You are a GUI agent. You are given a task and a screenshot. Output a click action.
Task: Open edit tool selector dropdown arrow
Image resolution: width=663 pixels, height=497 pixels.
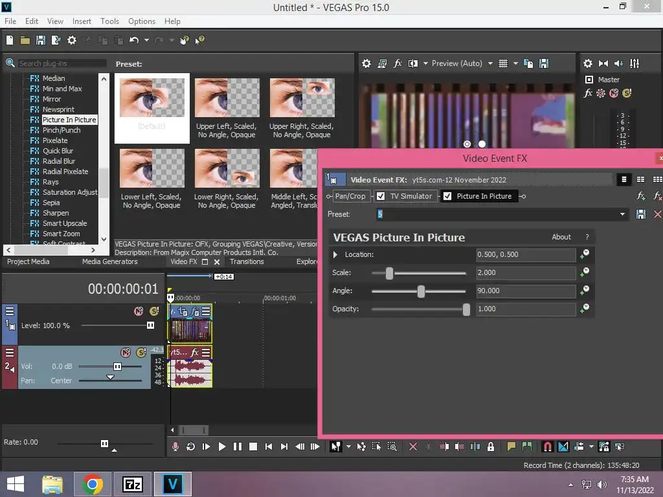[348, 447]
